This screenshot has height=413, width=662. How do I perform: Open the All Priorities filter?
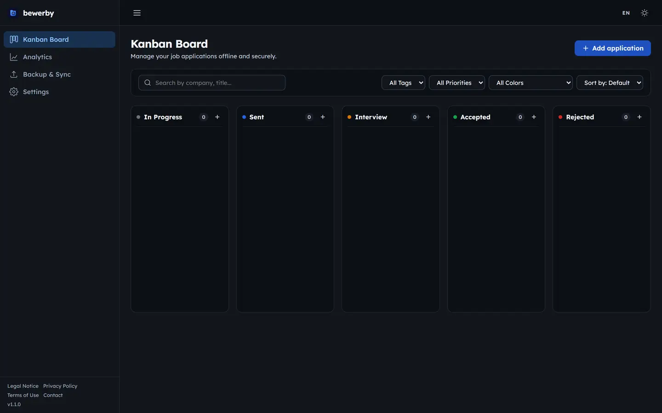(x=457, y=83)
